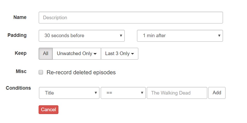Click the "The Walking Dead" condition value field
Image resolution: width=247 pixels, height=123 pixels.
click(x=177, y=93)
